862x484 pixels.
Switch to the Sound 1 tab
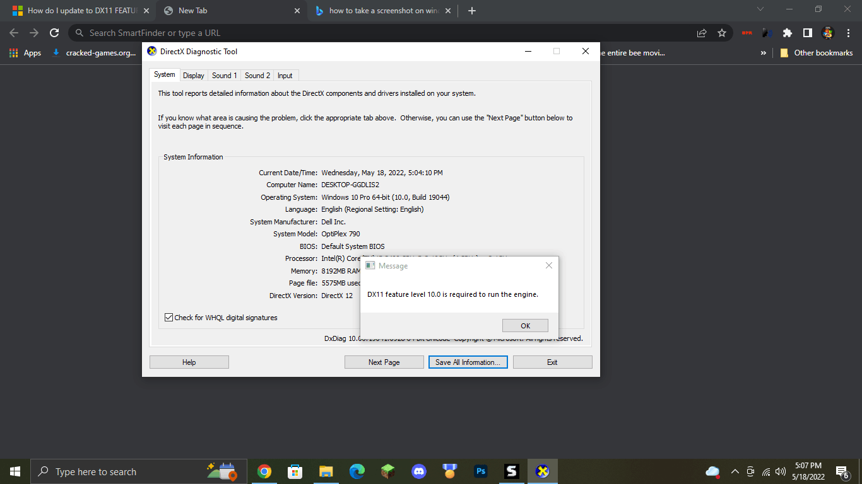tap(225, 76)
